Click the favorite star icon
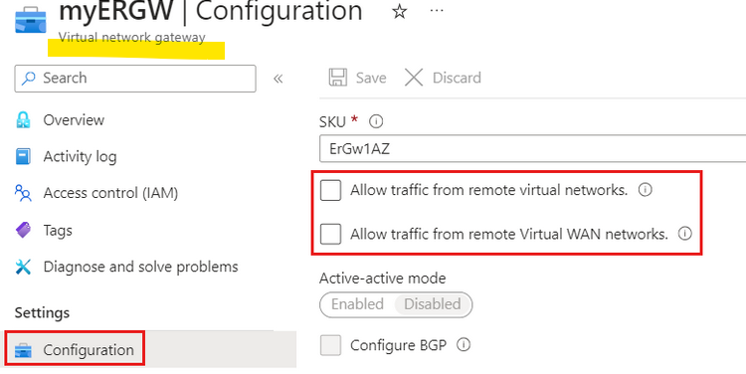746x374 pixels. tap(399, 11)
